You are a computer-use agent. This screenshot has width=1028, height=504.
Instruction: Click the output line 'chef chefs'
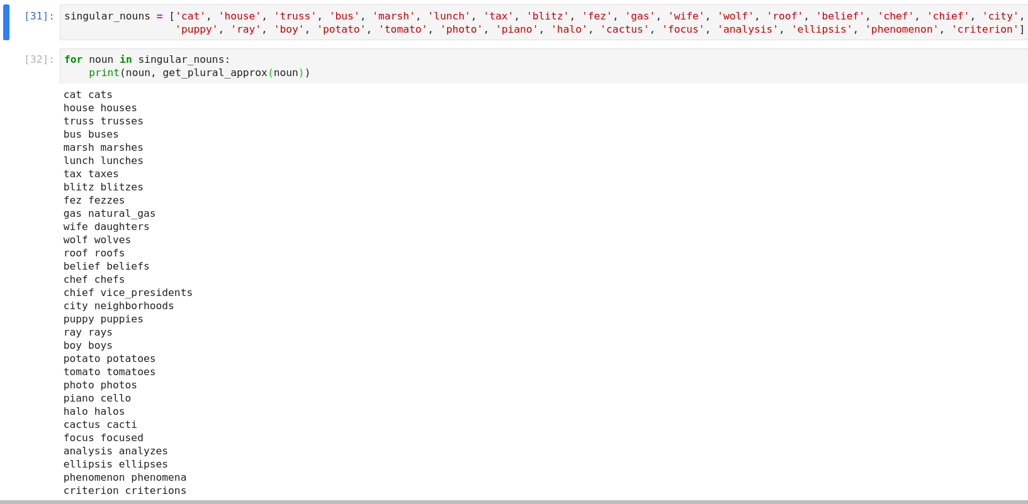(94, 280)
